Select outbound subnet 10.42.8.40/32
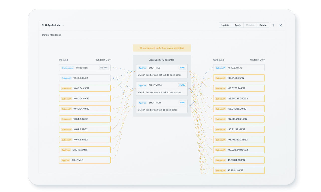 (239, 68)
